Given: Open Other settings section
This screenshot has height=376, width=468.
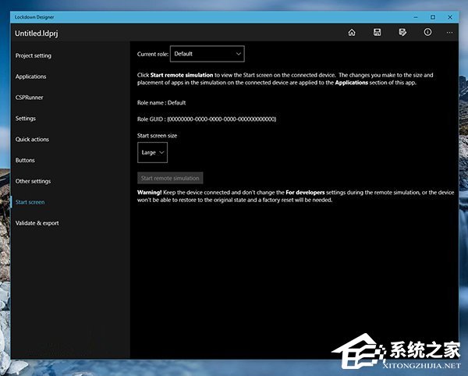Looking at the screenshot, I should coord(33,181).
